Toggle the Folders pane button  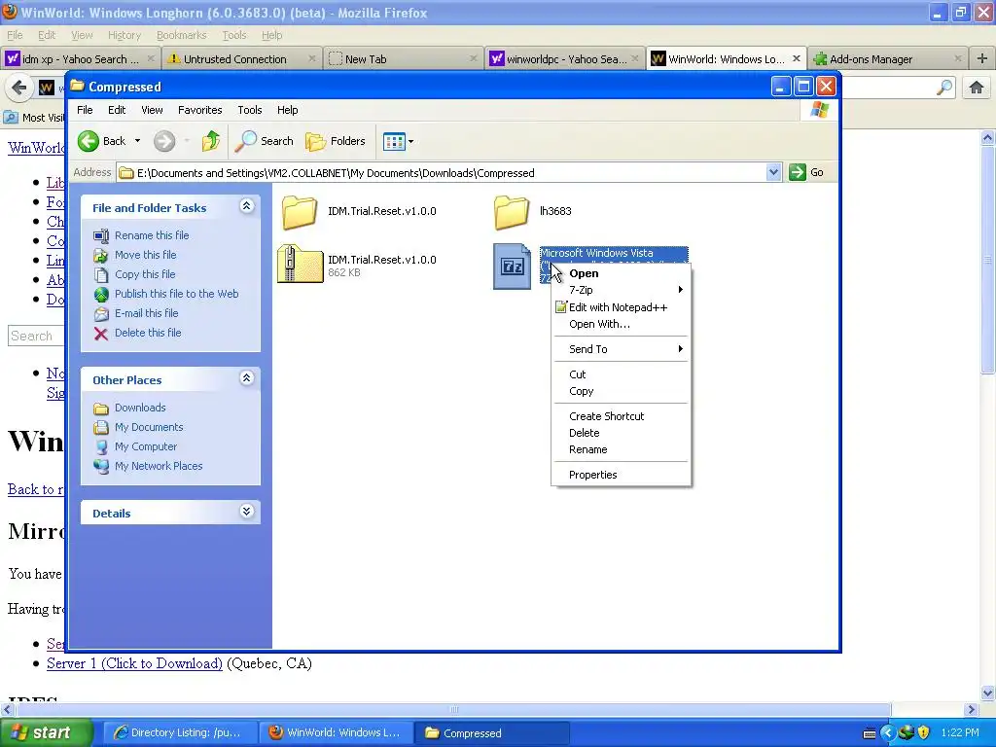point(336,141)
